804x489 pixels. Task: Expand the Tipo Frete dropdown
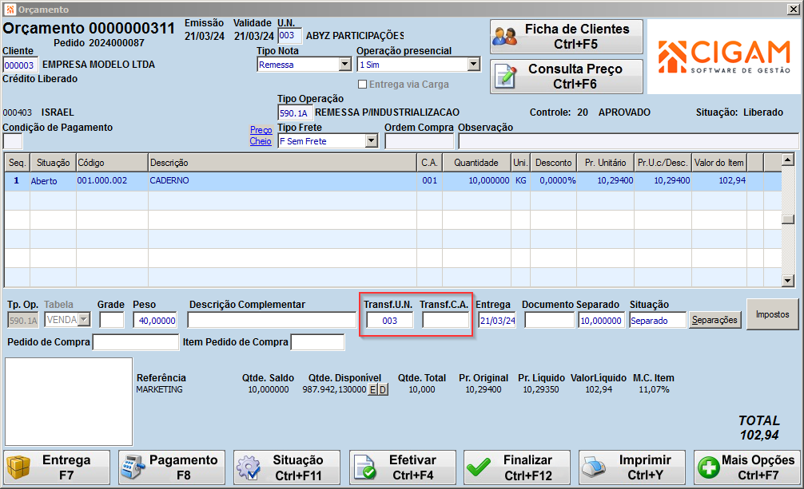tap(372, 141)
